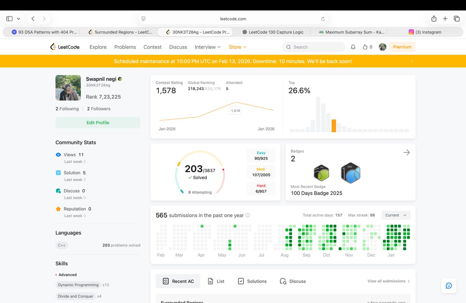Screen dimensions: 466x303
Task: Click the Views eye icon
Action: 58,155
